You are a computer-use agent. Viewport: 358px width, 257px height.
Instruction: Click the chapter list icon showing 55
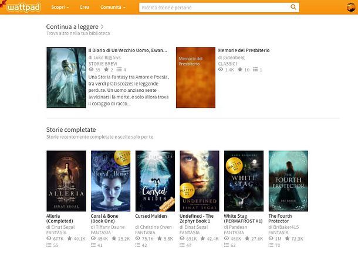[49, 245]
